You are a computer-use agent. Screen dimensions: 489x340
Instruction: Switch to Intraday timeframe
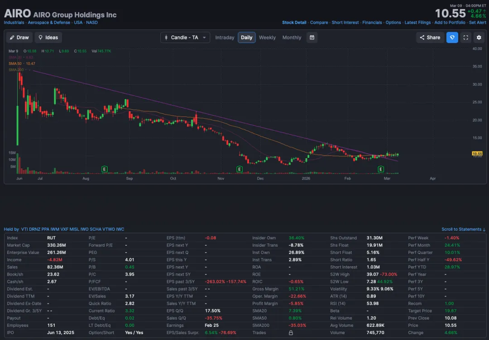click(x=225, y=38)
